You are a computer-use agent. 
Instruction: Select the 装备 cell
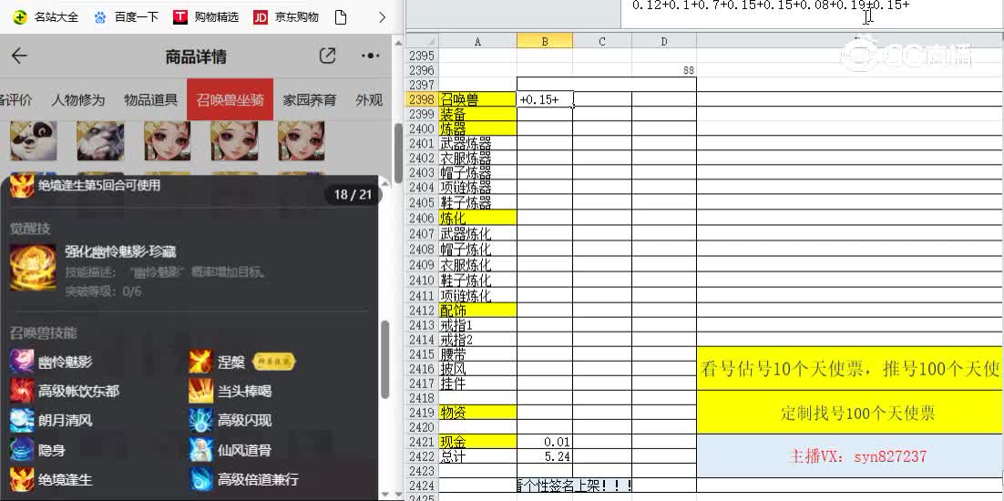(477, 115)
